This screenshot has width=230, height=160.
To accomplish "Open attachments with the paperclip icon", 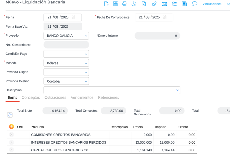I will pyautogui.click(x=154, y=4).
